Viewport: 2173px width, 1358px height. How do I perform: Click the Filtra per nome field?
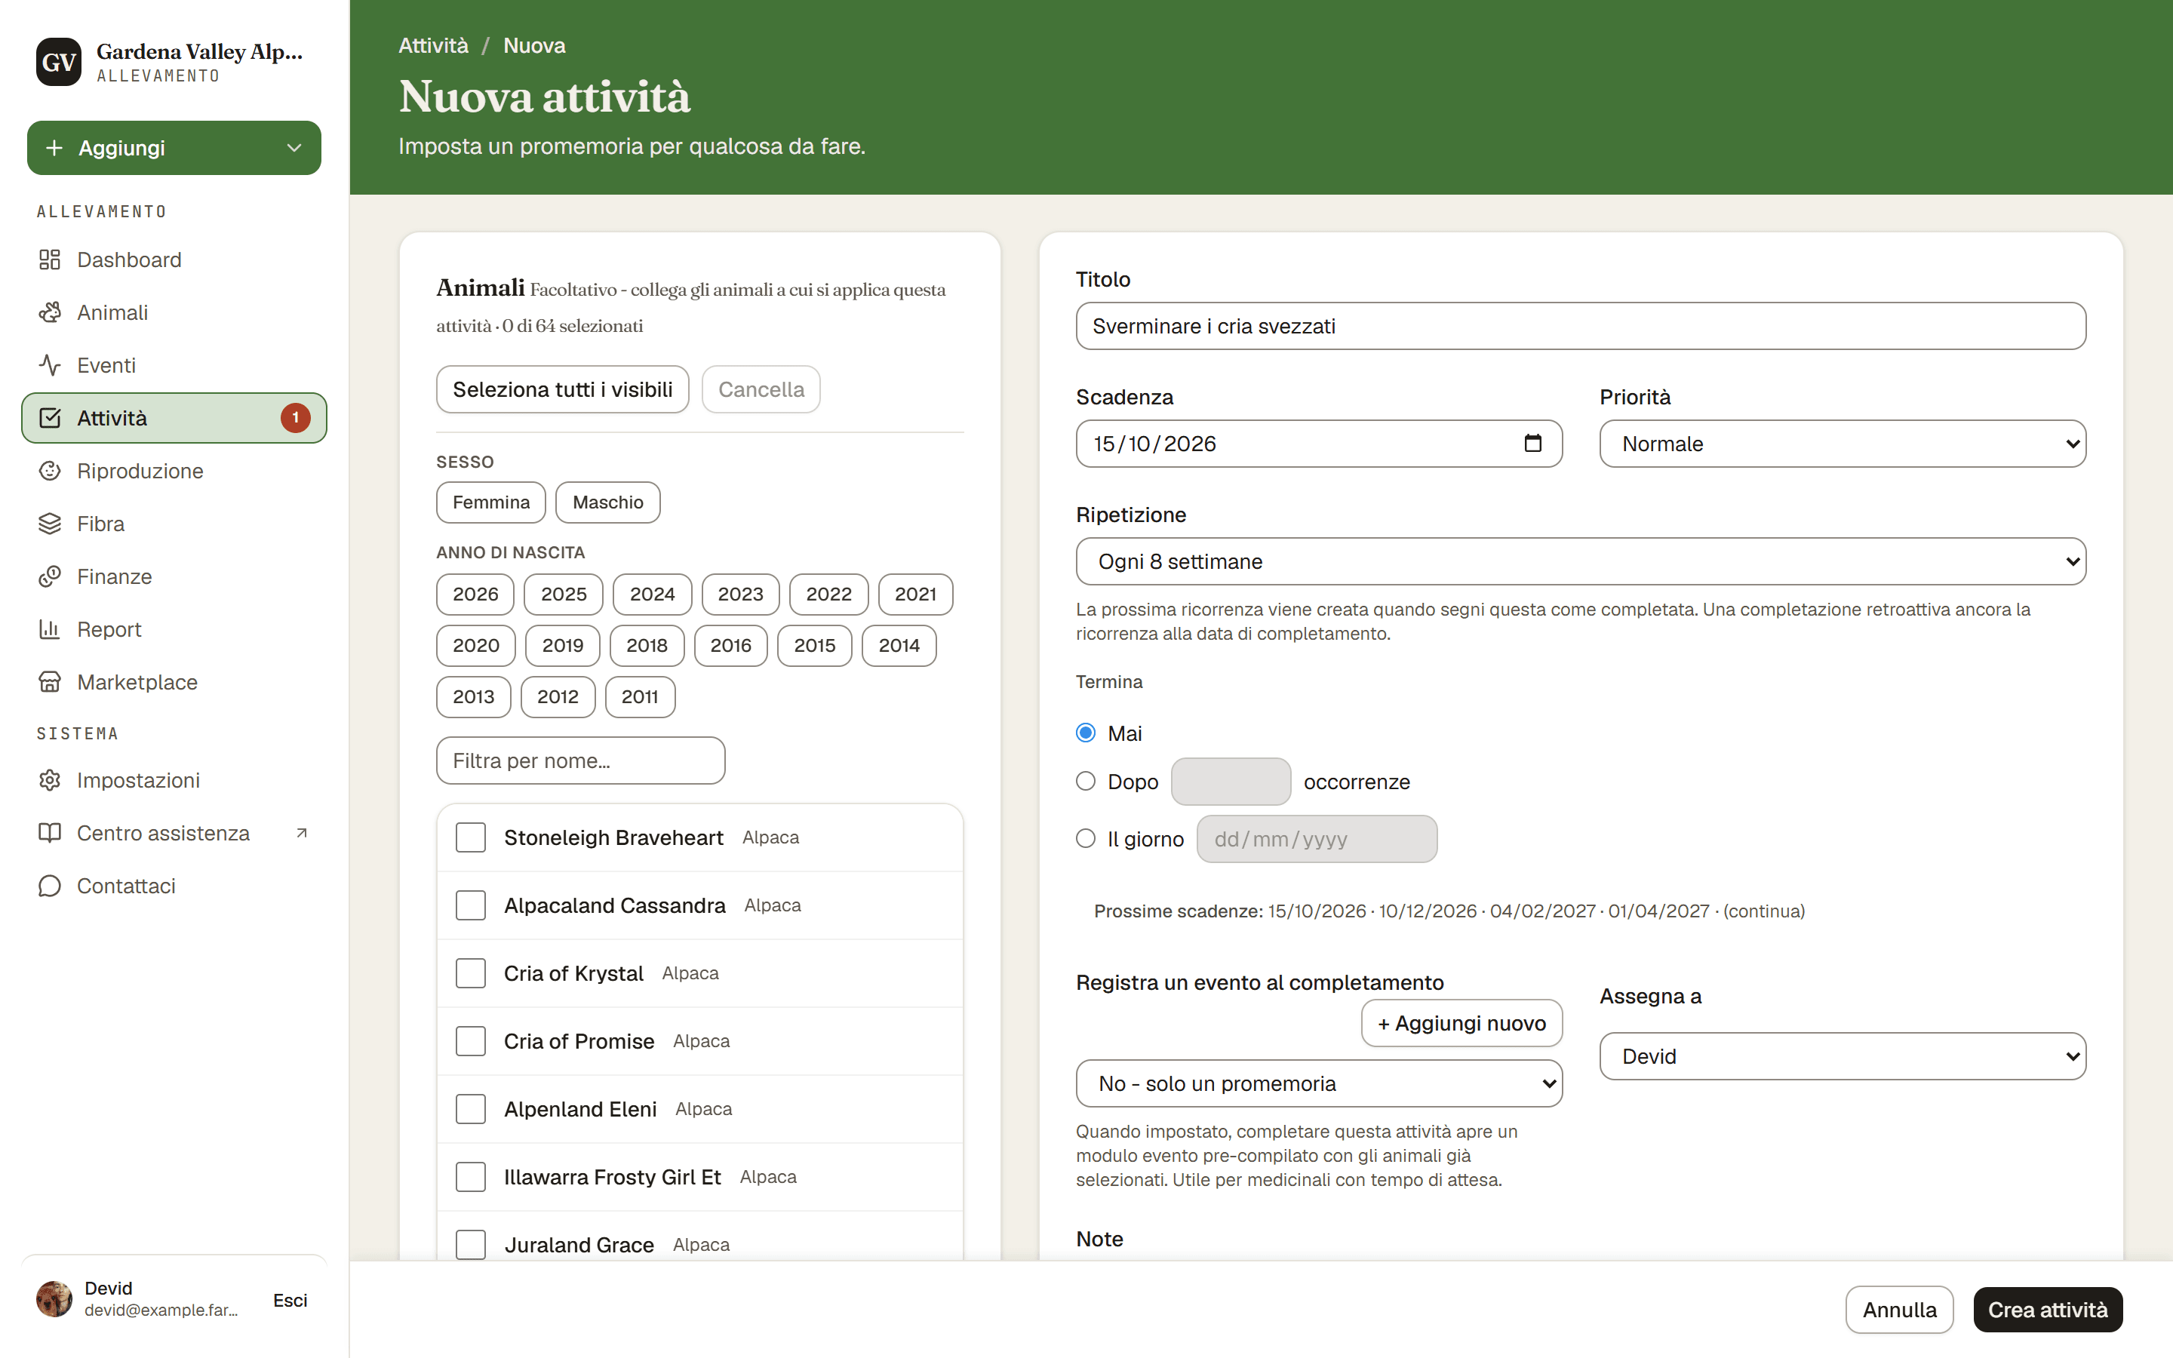click(x=580, y=760)
